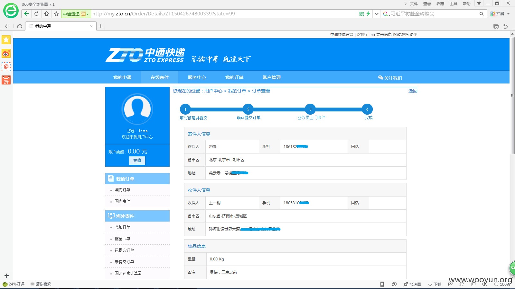Open the 扩展 extensions dropdown

pyautogui.click(x=500, y=14)
